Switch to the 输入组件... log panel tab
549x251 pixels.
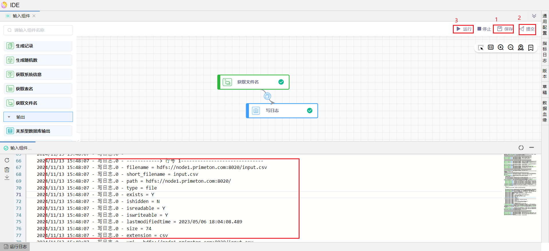click(18, 148)
